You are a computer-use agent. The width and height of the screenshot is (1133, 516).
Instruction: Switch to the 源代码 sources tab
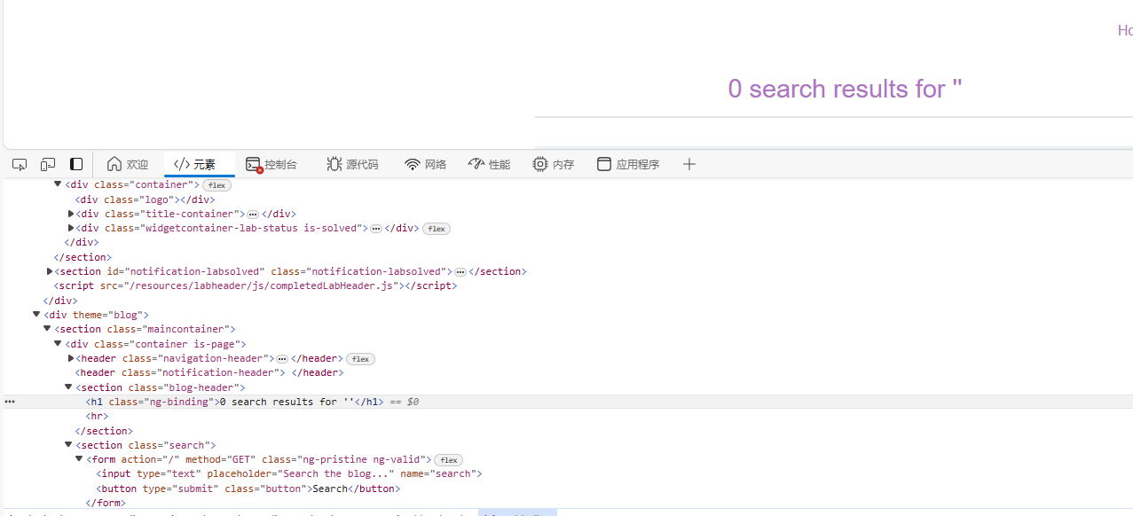tap(352, 164)
